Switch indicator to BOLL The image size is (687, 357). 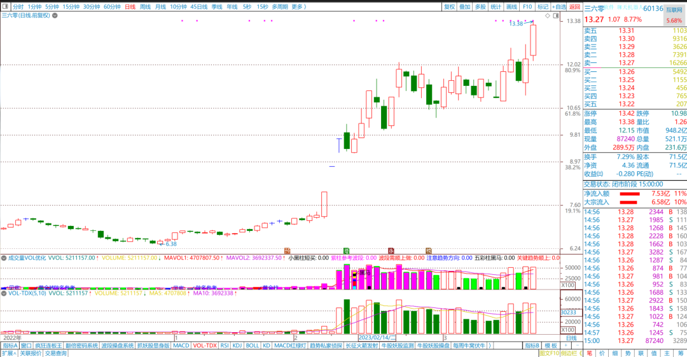[x=253, y=346]
